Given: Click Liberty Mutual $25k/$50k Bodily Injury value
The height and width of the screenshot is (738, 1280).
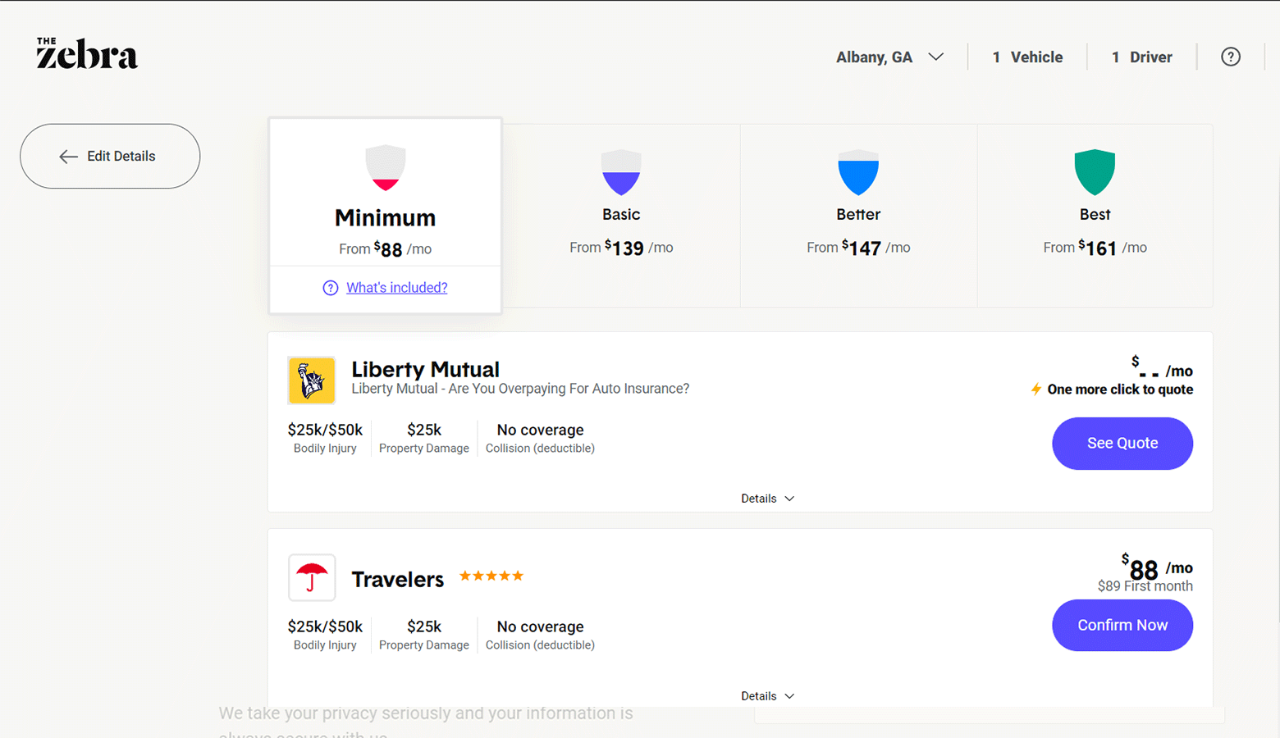Looking at the screenshot, I should tap(325, 430).
